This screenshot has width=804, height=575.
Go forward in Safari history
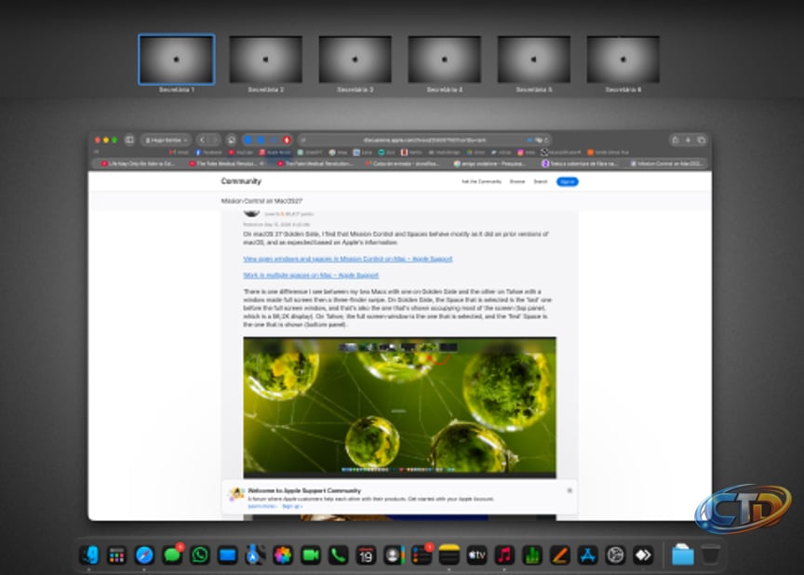215,140
